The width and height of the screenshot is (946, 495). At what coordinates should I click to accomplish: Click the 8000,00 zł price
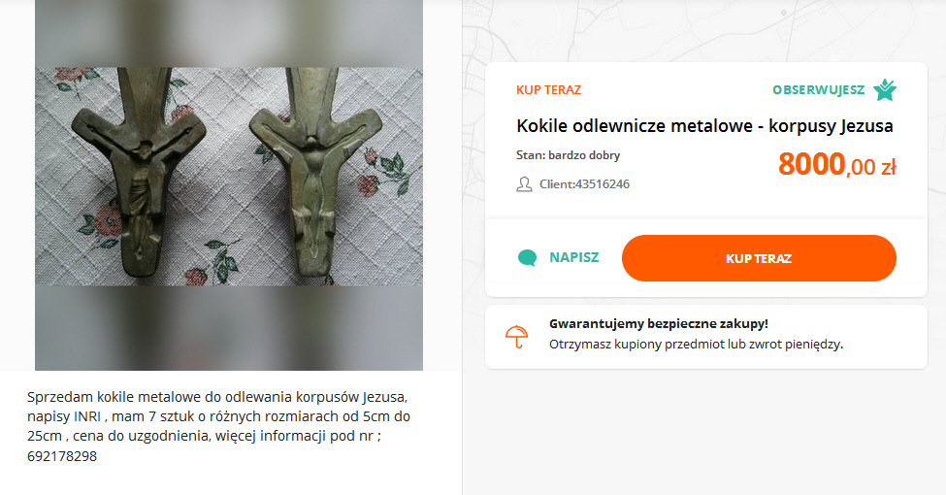click(835, 165)
